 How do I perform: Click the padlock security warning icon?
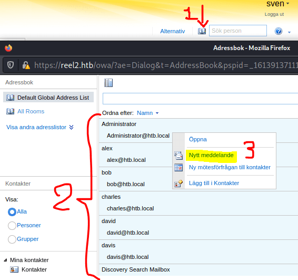point(26,65)
